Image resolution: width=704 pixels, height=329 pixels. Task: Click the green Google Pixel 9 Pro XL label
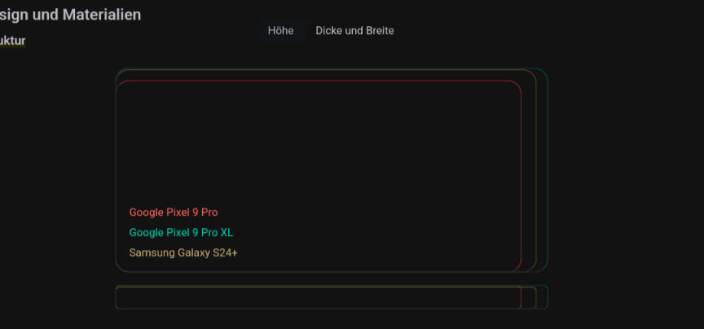coord(181,233)
